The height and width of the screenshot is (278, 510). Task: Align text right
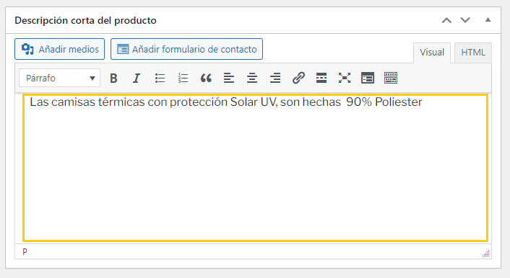pos(275,79)
